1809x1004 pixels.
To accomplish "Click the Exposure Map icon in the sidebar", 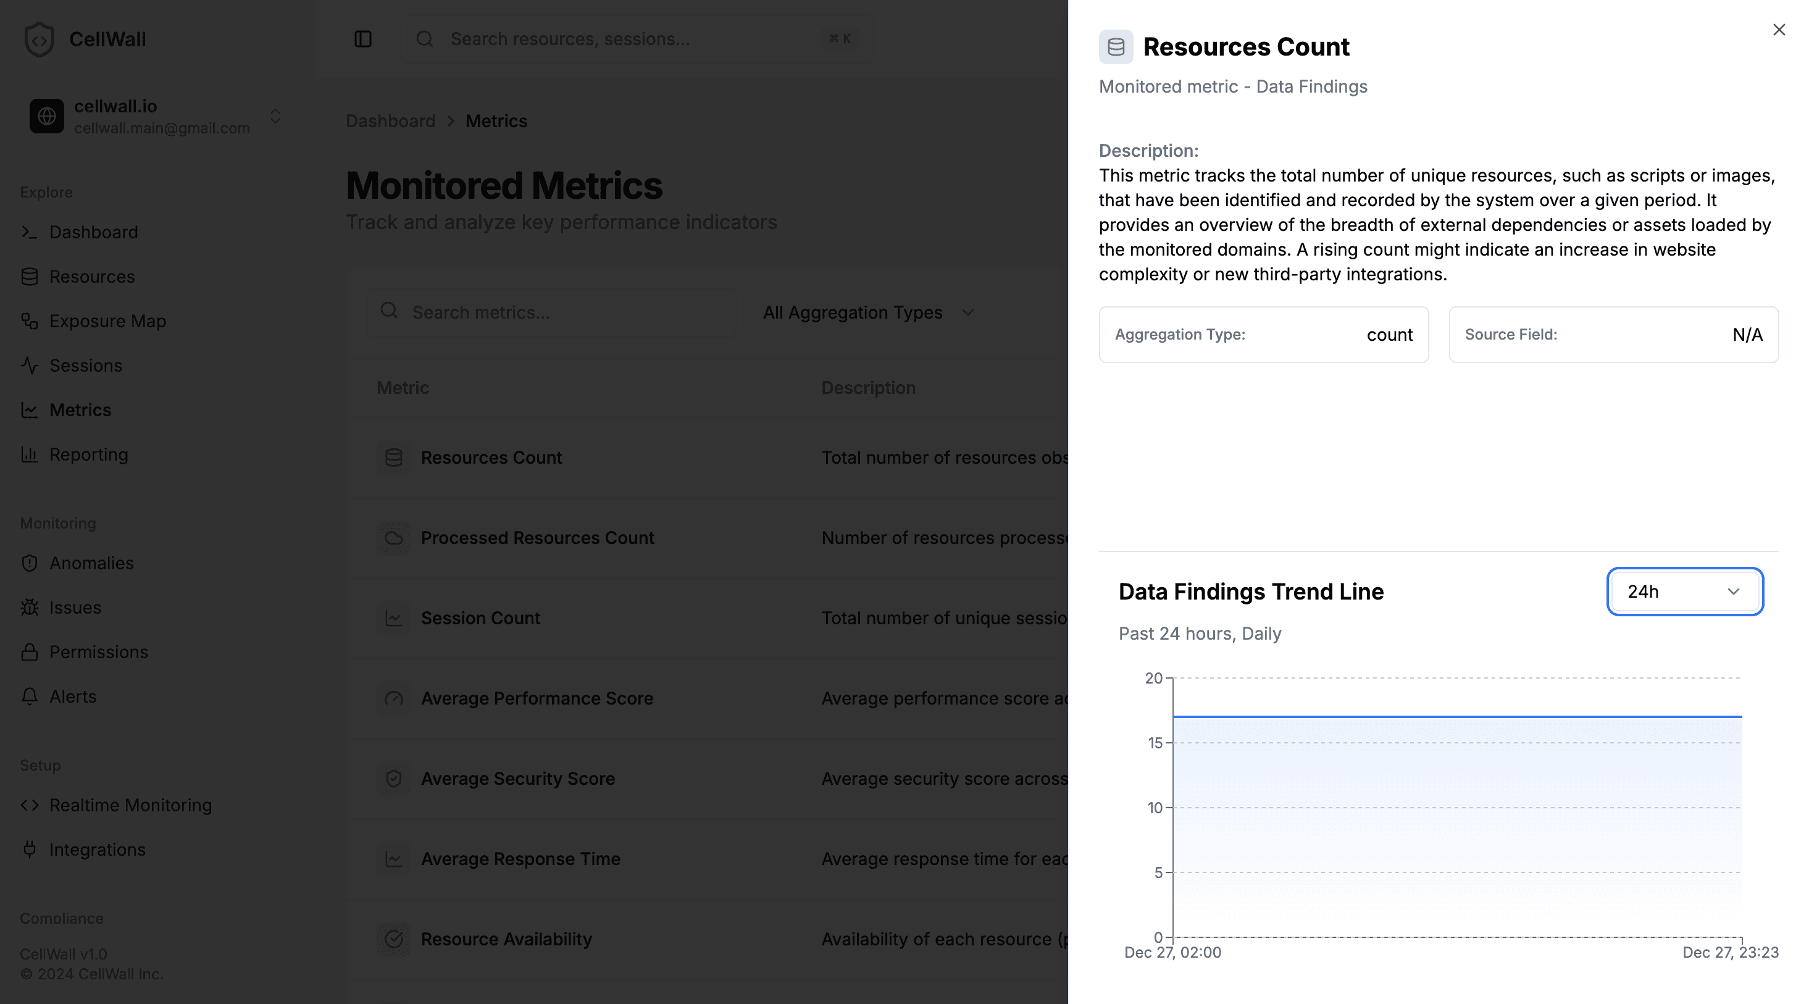I will (30, 321).
